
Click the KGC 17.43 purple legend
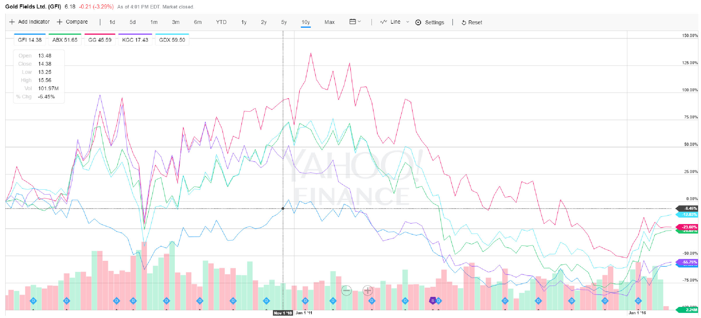tap(135, 40)
